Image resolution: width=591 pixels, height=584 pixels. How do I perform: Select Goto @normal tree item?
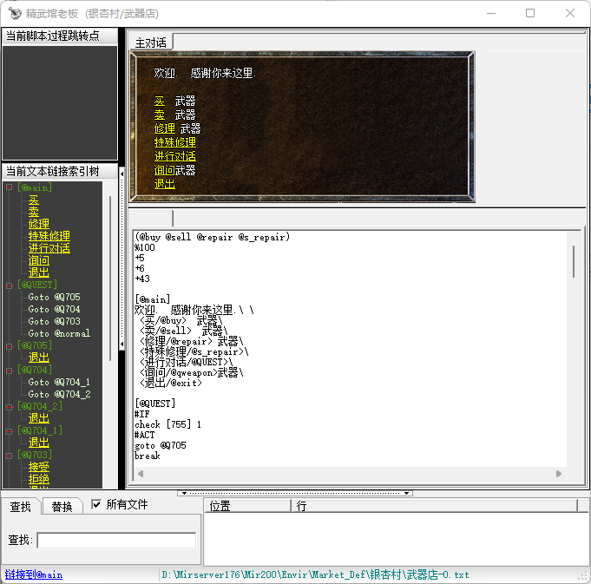coord(59,333)
